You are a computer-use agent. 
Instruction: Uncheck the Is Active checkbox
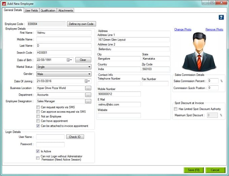38,151
